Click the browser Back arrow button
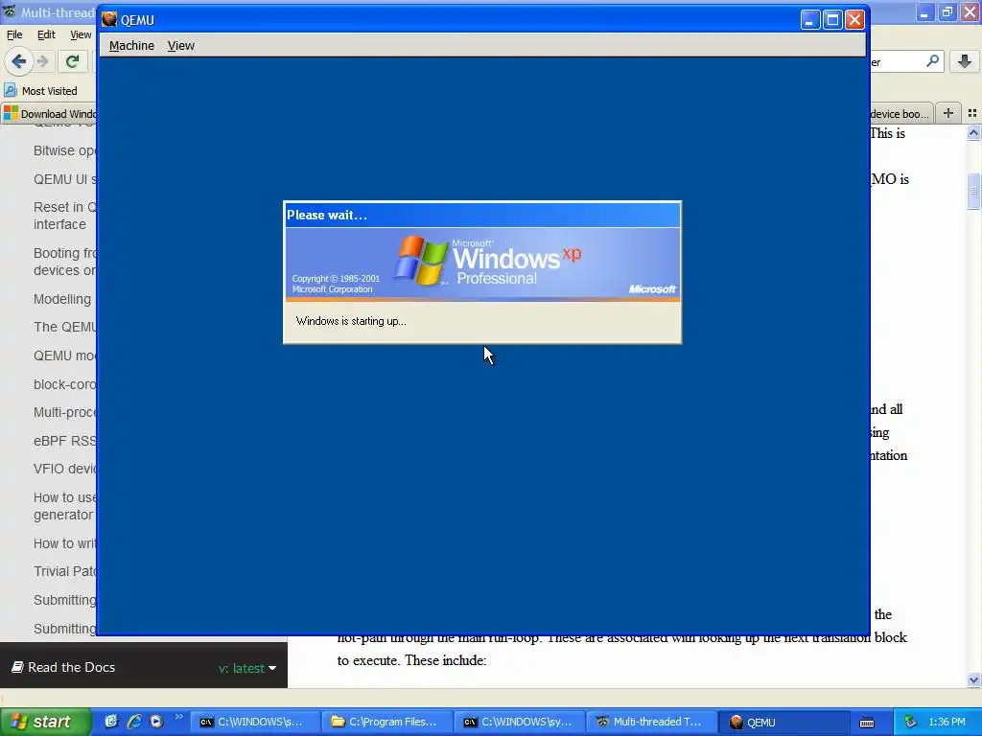982x736 pixels. pyautogui.click(x=19, y=61)
